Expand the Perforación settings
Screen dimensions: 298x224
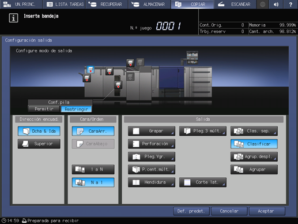152,144
